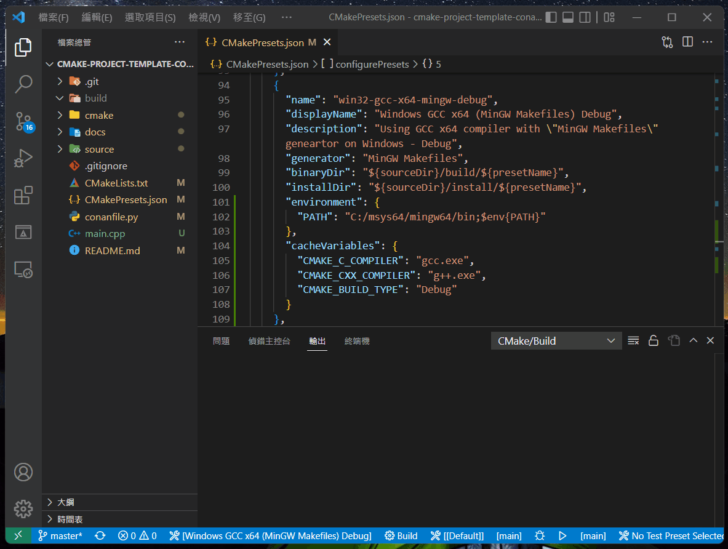The width and height of the screenshot is (728, 549).
Task: Open the Run and Debug view
Action: coord(23,158)
